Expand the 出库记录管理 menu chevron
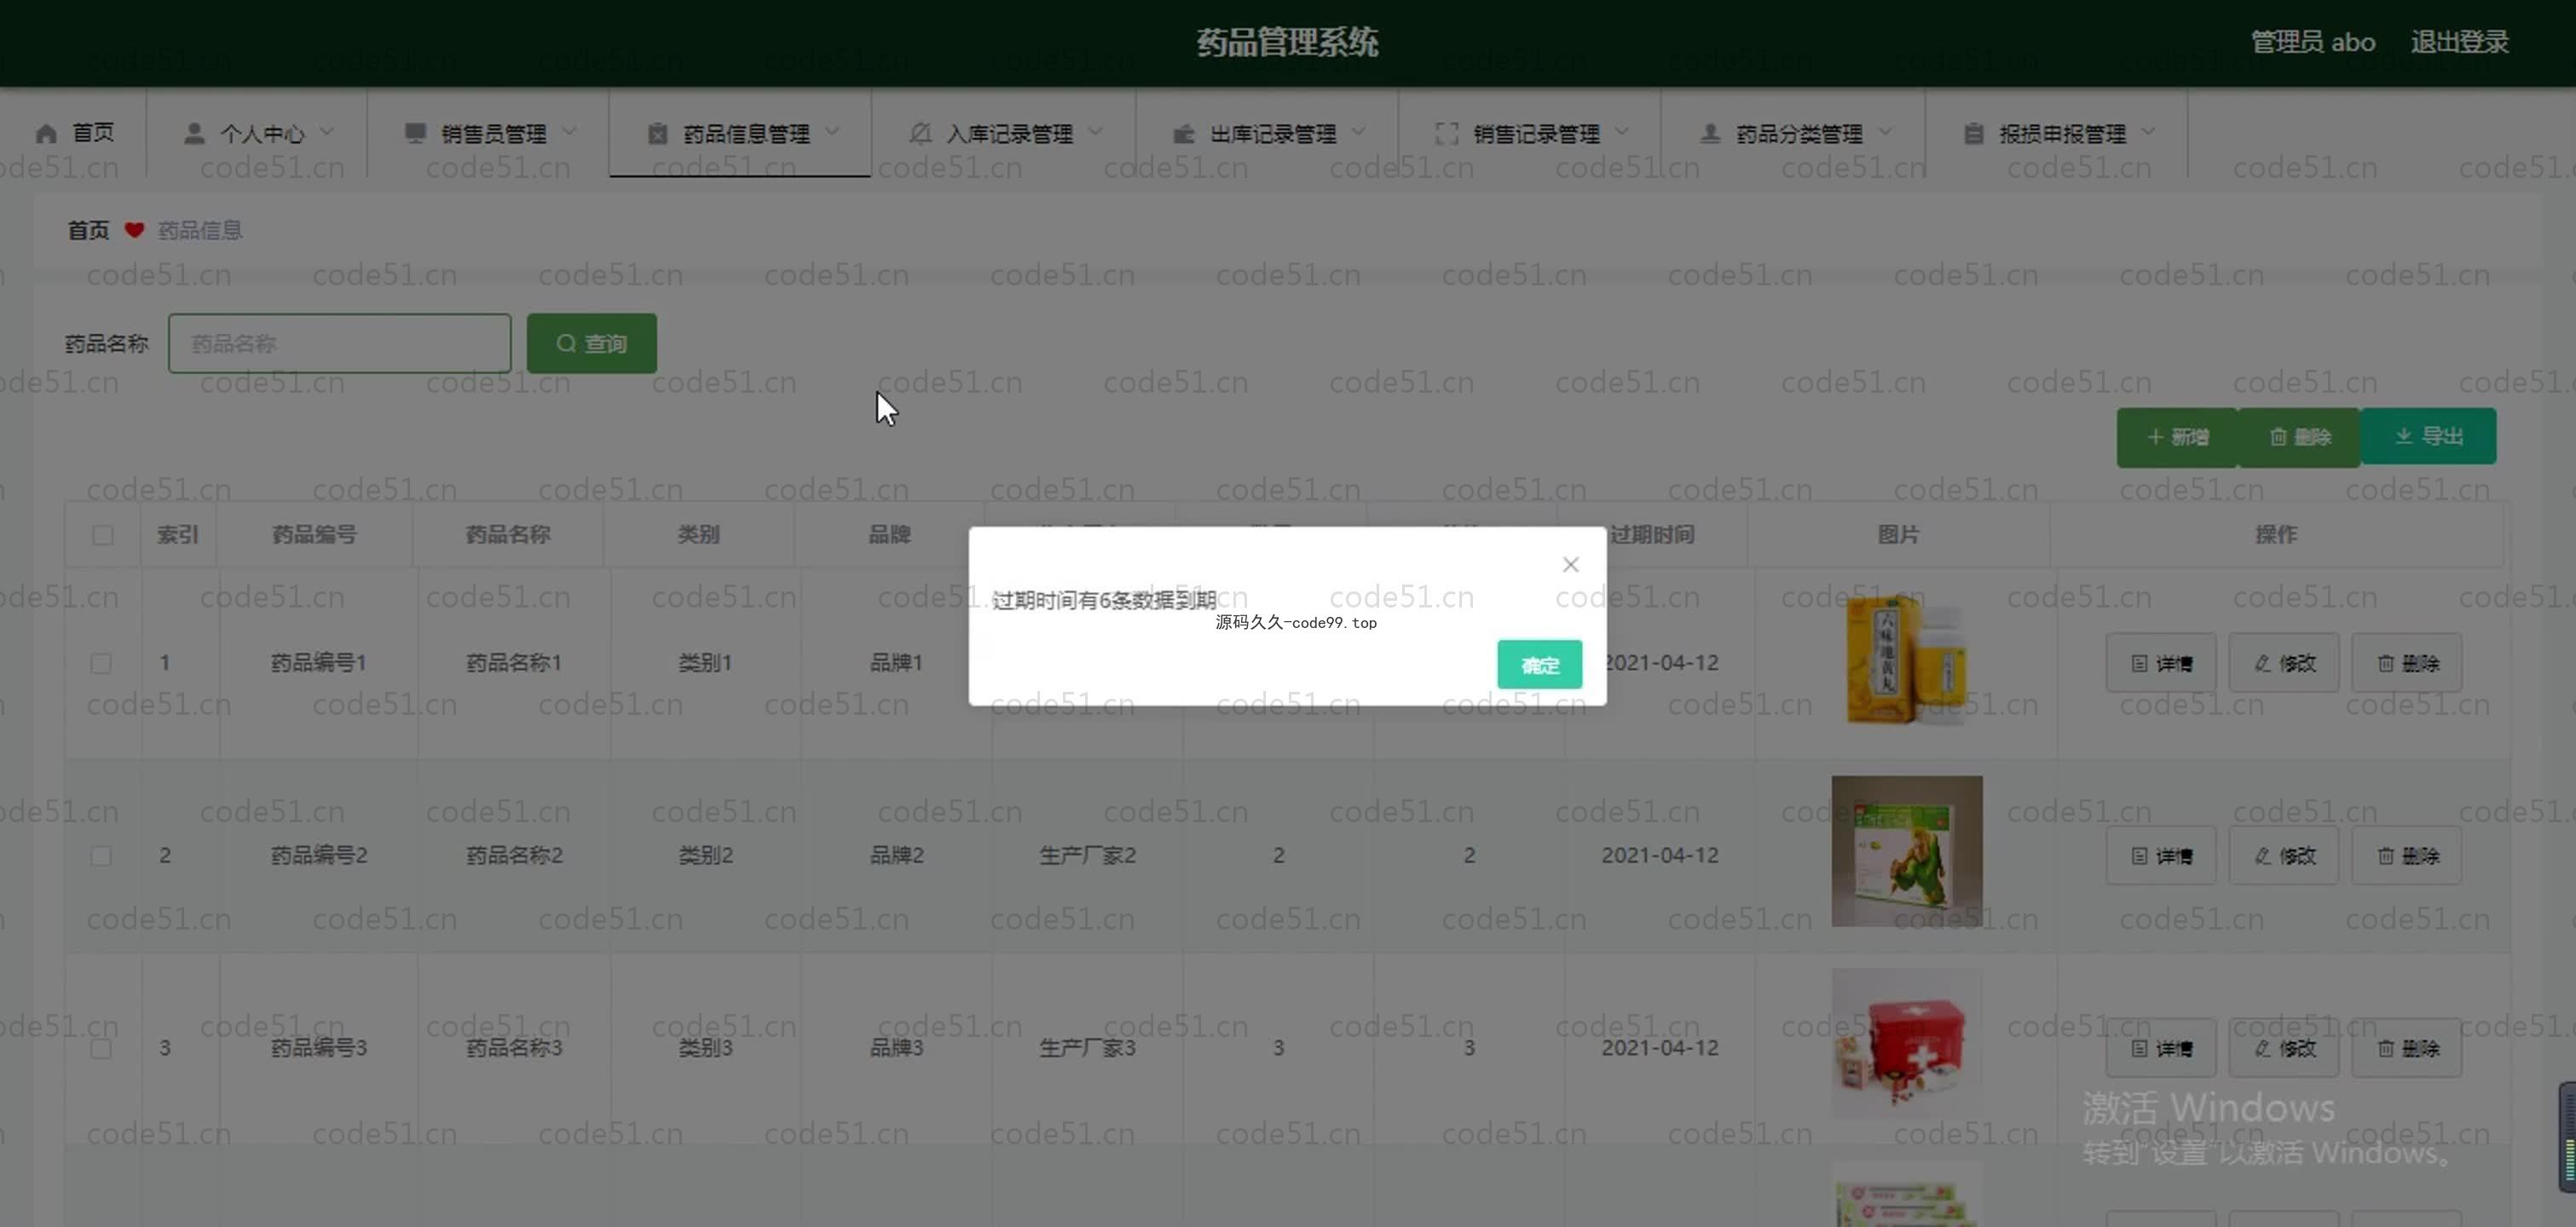This screenshot has width=2576, height=1227. pos(1359,132)
